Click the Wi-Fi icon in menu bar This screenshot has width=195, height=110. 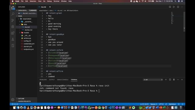pos(143,1)
